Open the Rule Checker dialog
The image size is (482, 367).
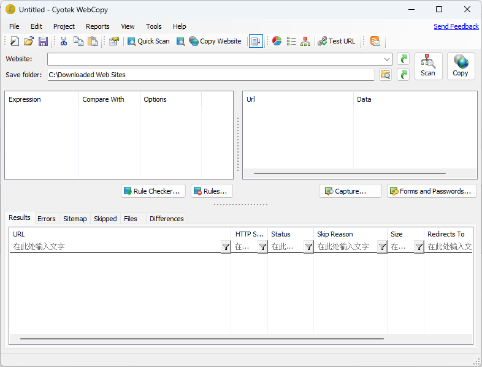(x=153, y=191)
